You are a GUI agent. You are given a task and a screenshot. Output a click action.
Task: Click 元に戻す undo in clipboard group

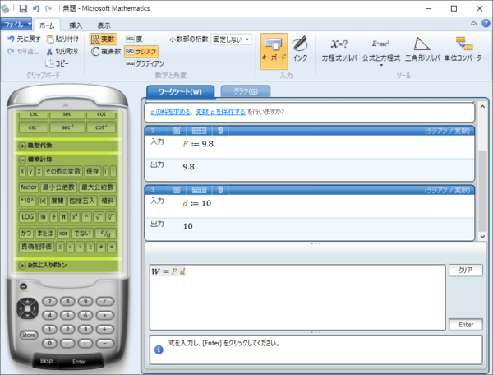24,39
